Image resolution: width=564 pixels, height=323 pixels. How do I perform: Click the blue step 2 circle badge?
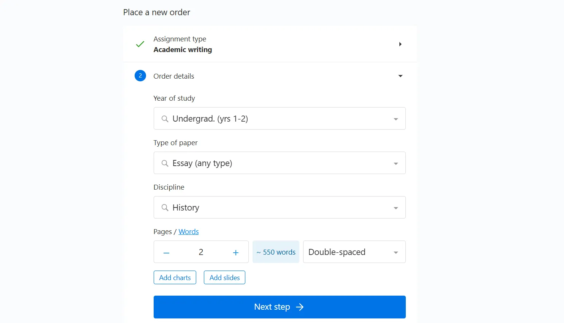point(140,76)
